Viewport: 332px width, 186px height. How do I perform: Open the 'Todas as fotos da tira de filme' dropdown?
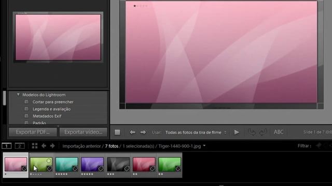(196, 132)
